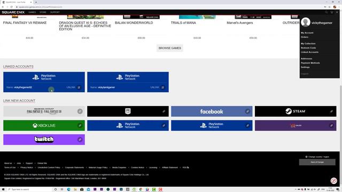The image size is (342, 192).
Task: Click the Square Enix logo
Action: (13, 12)
